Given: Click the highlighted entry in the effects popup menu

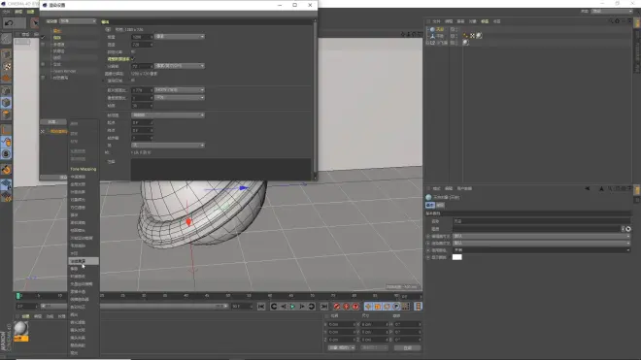Looking at the screenshot, I should click(x=84, y=261).
